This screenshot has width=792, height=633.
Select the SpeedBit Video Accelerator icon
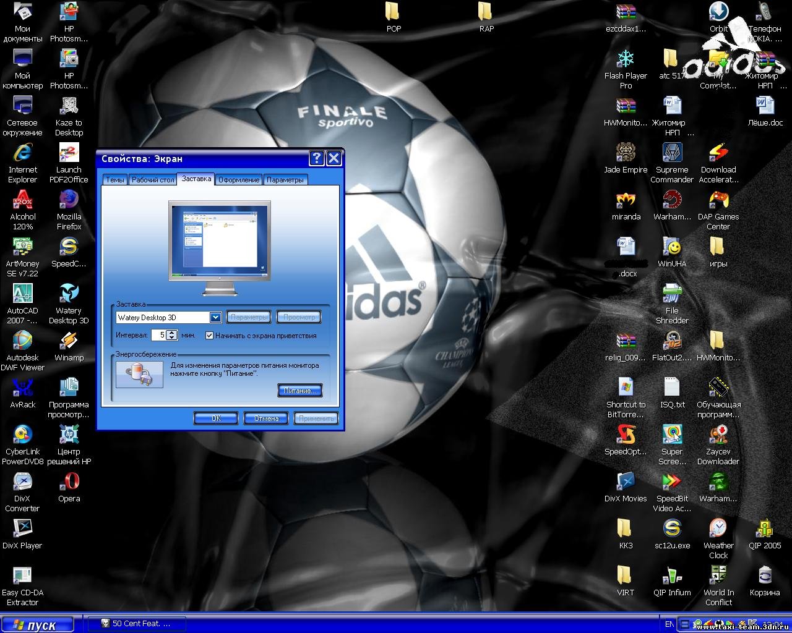(672, 492)
